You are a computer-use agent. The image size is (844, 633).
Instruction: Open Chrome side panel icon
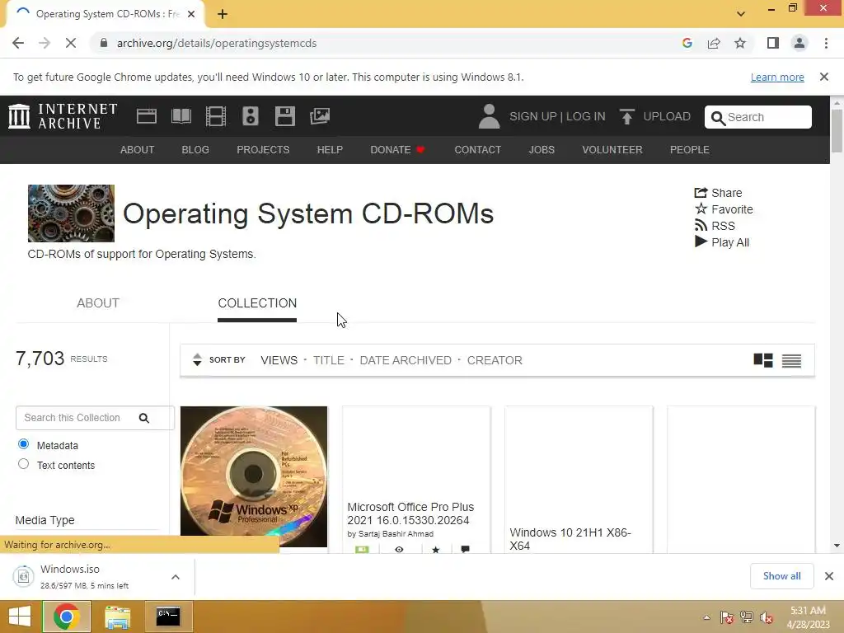[773, 43]
